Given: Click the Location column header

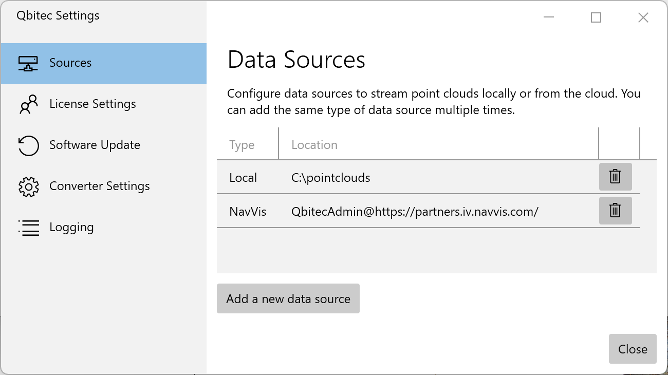Looking at the screenshot, I should coord(314,145).
